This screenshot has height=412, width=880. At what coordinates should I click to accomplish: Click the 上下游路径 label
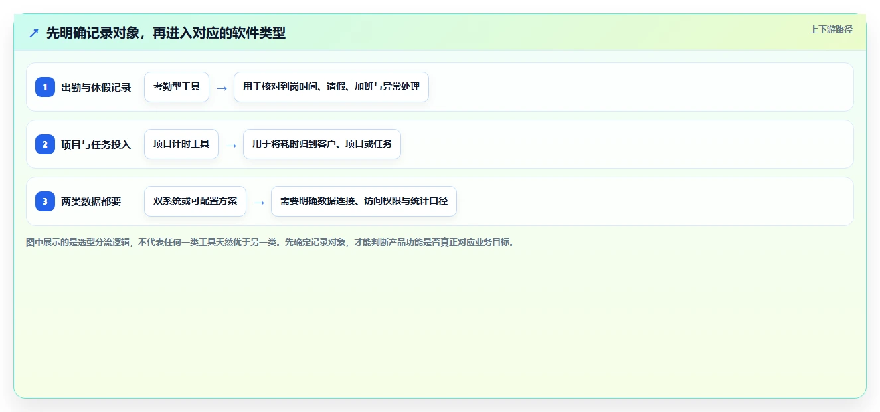tap(831, 29)
